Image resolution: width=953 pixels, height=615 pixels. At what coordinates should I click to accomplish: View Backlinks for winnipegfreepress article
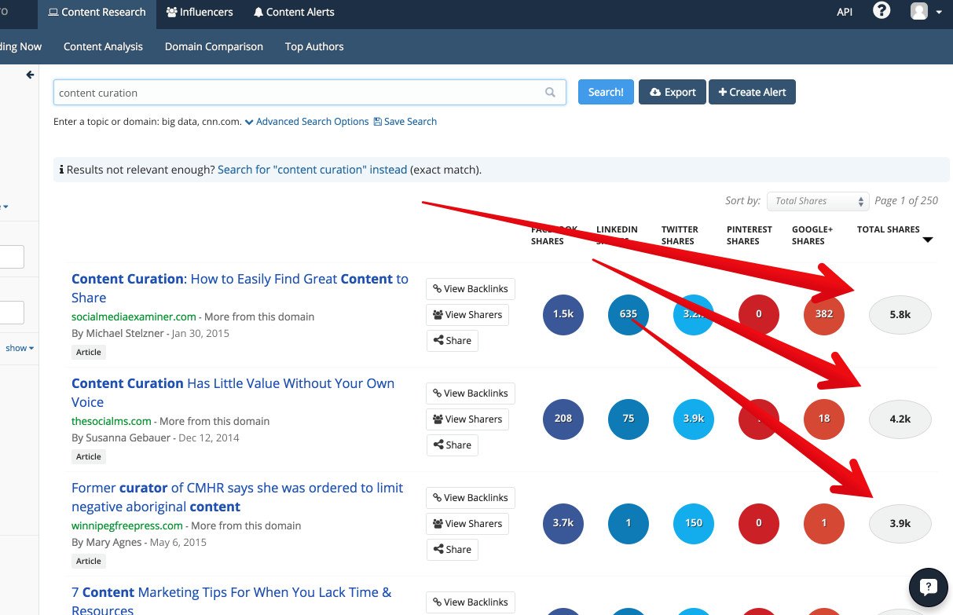(471, 498)
